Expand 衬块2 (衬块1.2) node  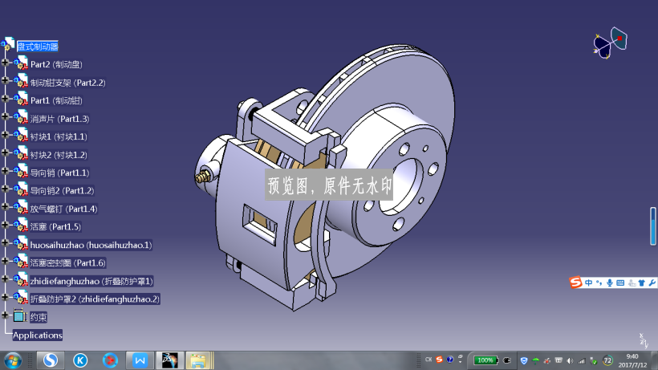[x=5, y=152]
